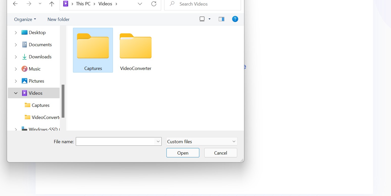This screenshot has width=391, height=196.
Task: Toggle the preview pane
Action: (222, 19)
